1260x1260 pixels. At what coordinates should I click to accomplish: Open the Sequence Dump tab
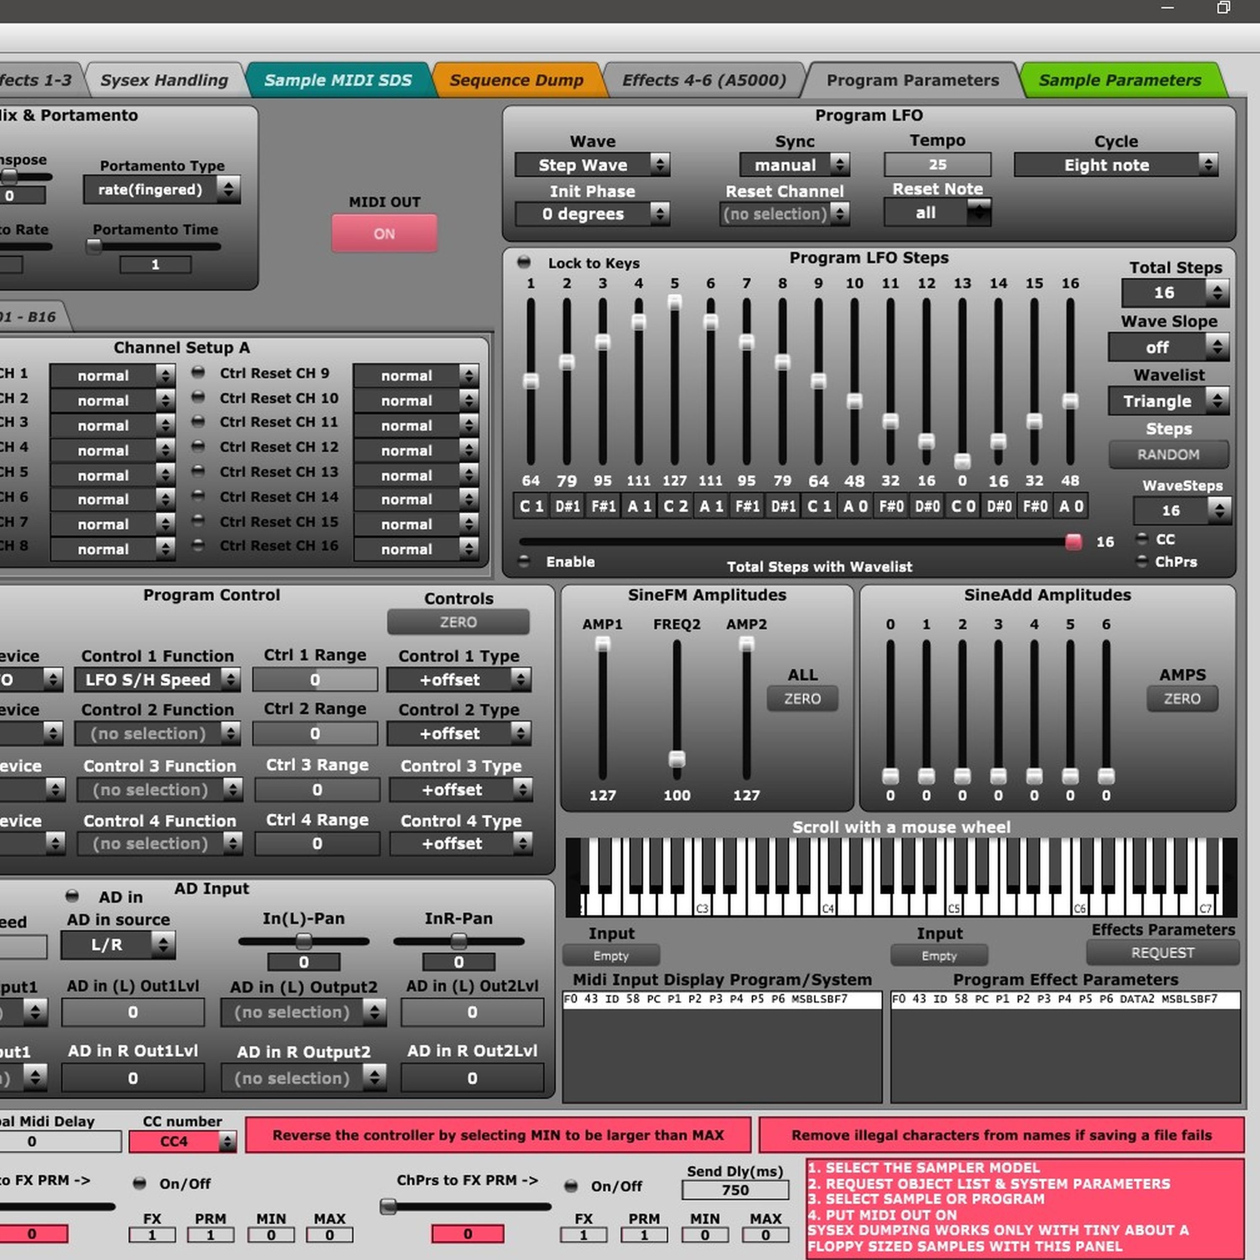tap(517, 80)
